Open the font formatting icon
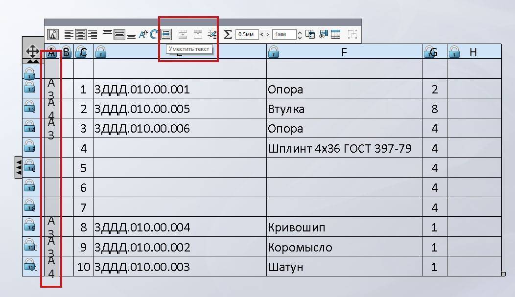 52,34
